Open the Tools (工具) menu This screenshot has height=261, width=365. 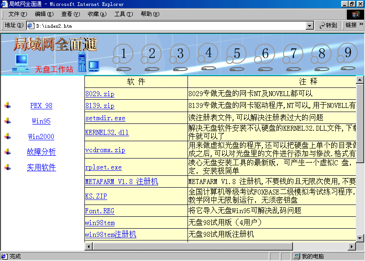123,14
